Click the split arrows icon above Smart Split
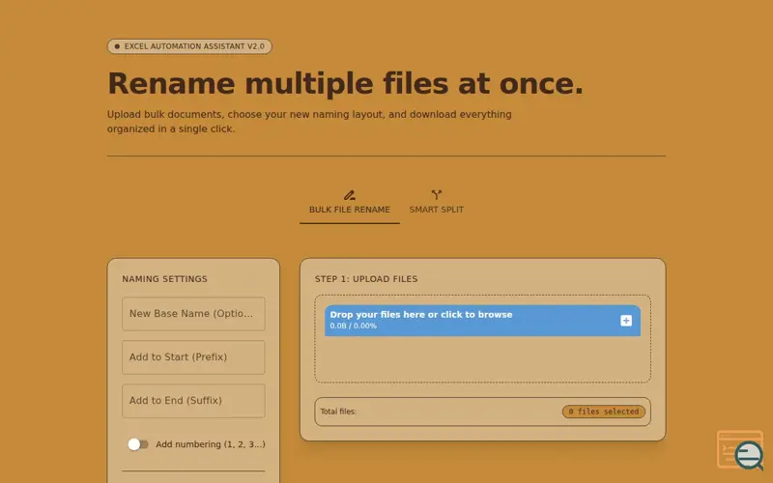The width and height of the screenshot is (773, 483). point(437,195)
